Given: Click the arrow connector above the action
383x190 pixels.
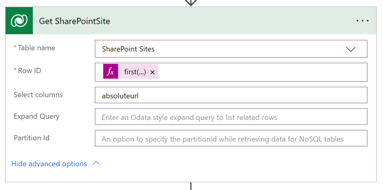Looking at the screenshot, I should [191, 3].
